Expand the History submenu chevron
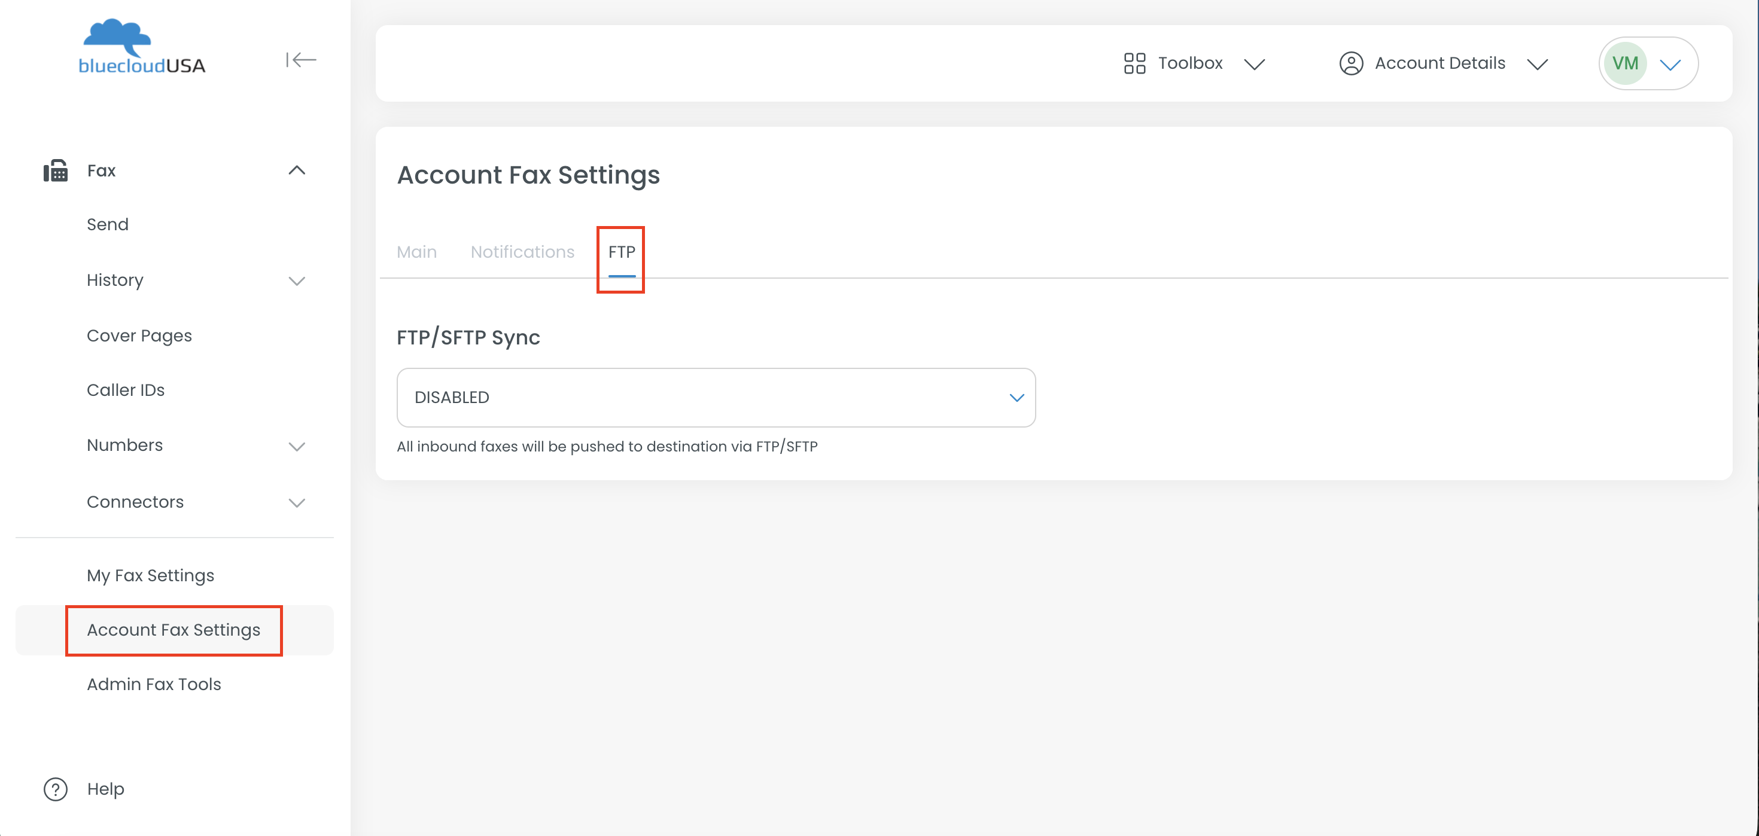Screen dimensions: 1759x836 pos(296,281)
